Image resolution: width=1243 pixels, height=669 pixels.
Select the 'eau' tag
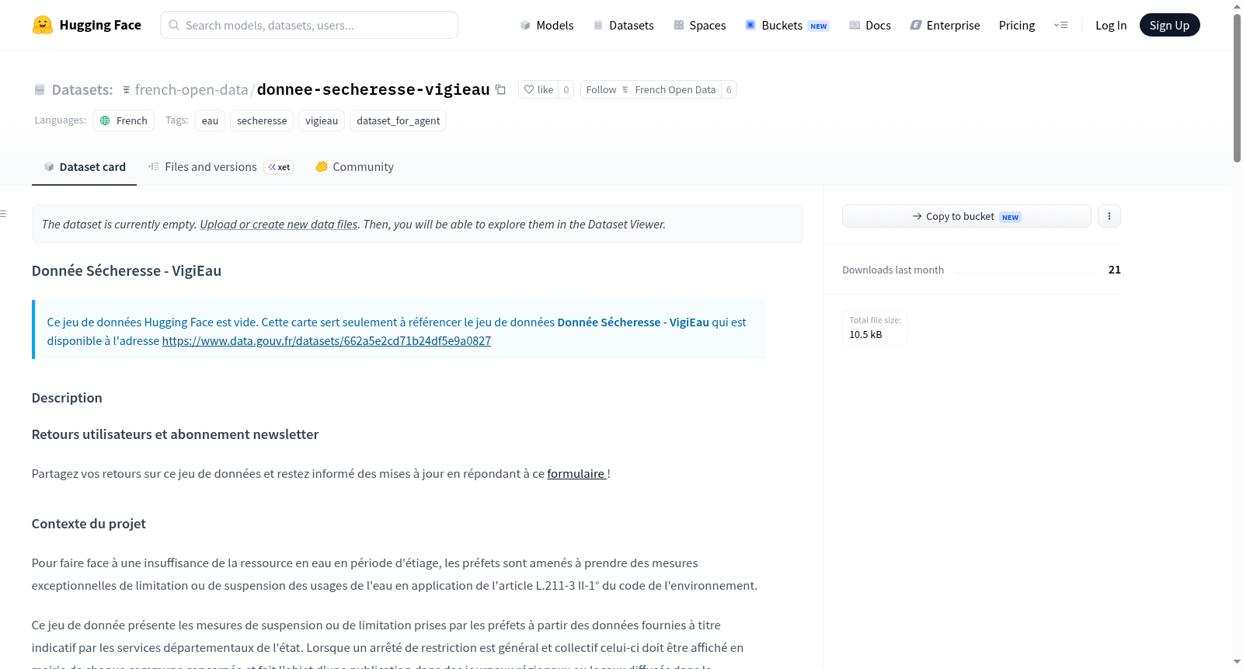(x=210, y=120)
